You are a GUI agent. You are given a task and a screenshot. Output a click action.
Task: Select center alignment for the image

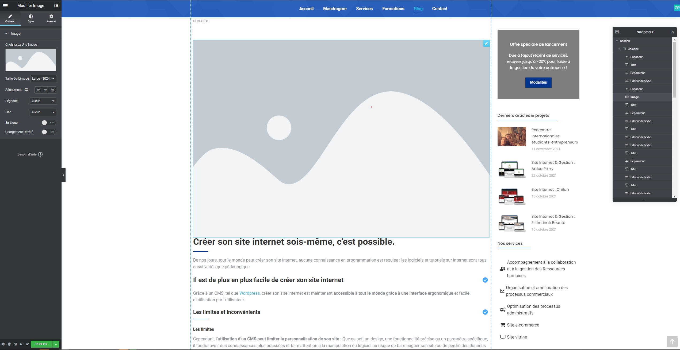[x=45, y=90]
